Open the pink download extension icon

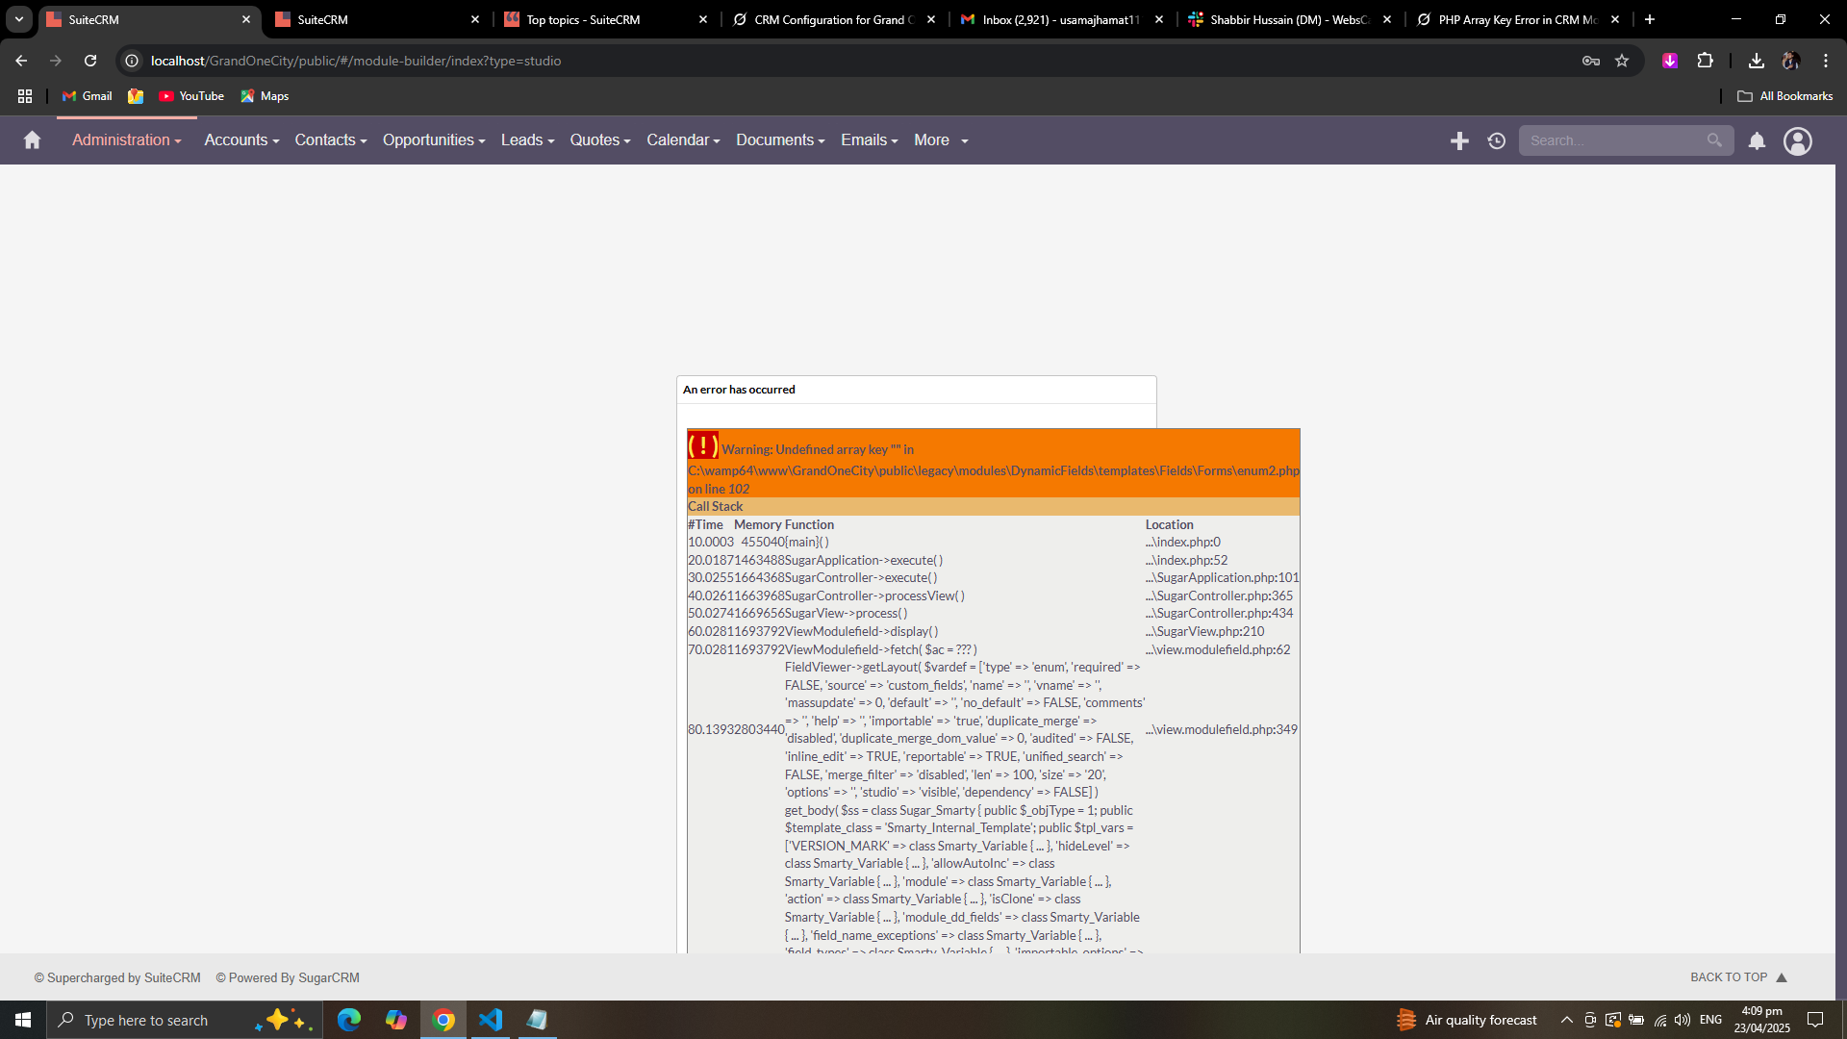click(1670, 61)
